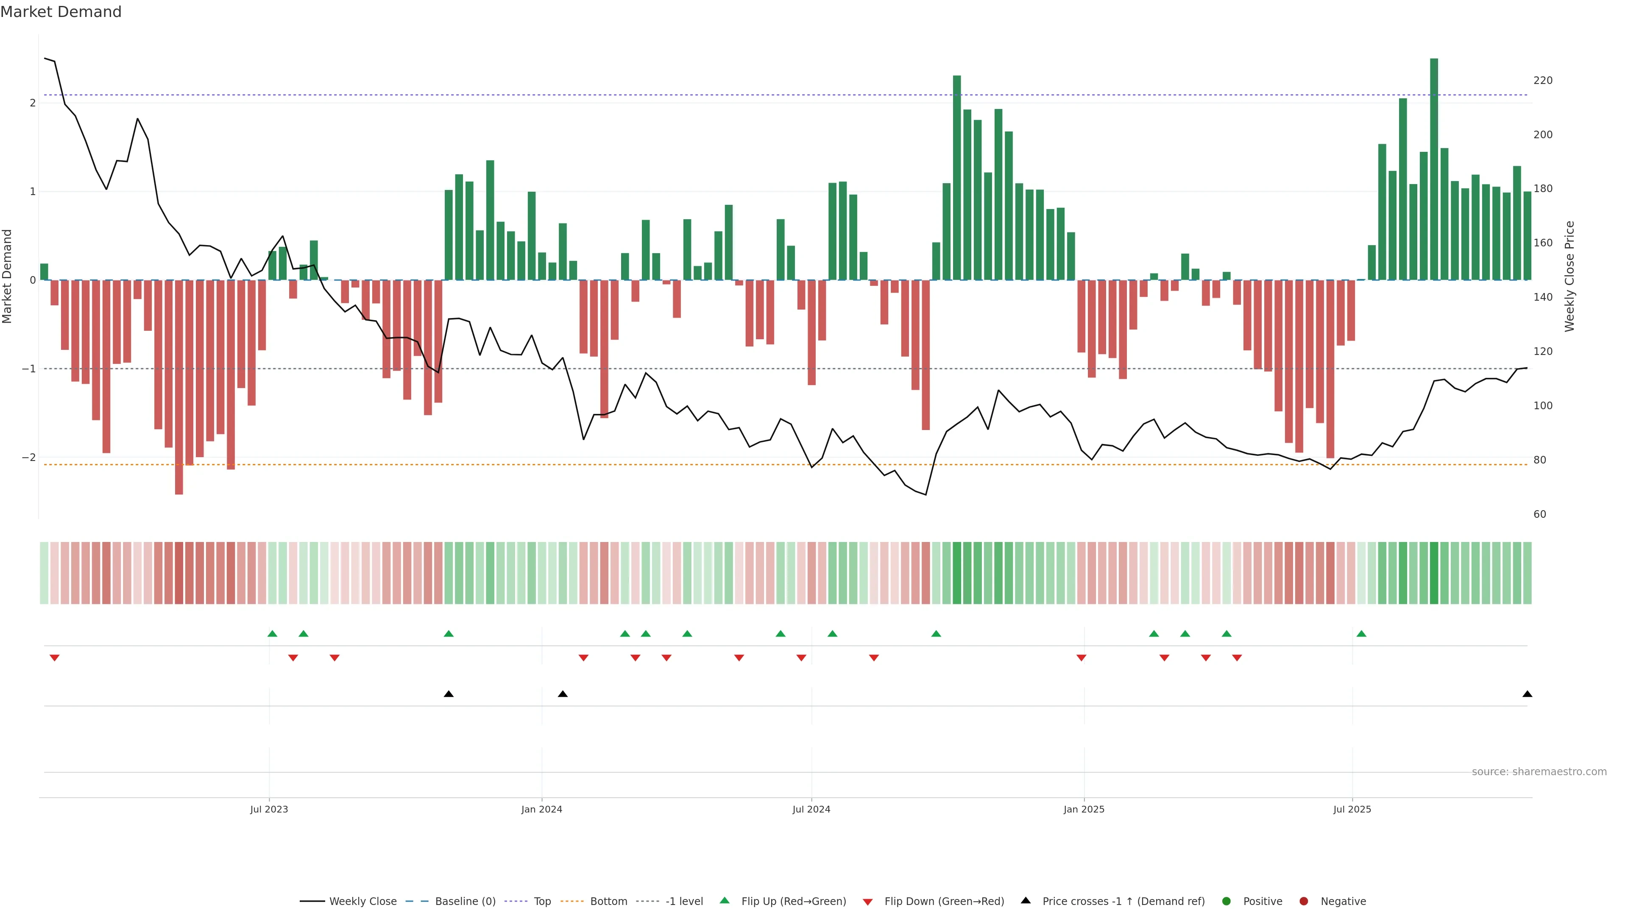This screenshot has width=1628, height=916.
Task: Hide the -1 level legend entry
Action: 684,902
